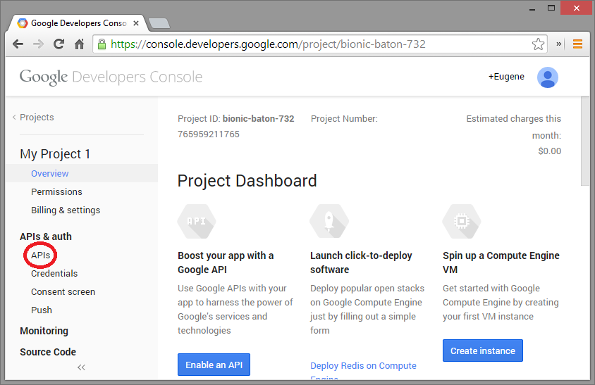Click the page vertical scrollbar thumb

584,141
